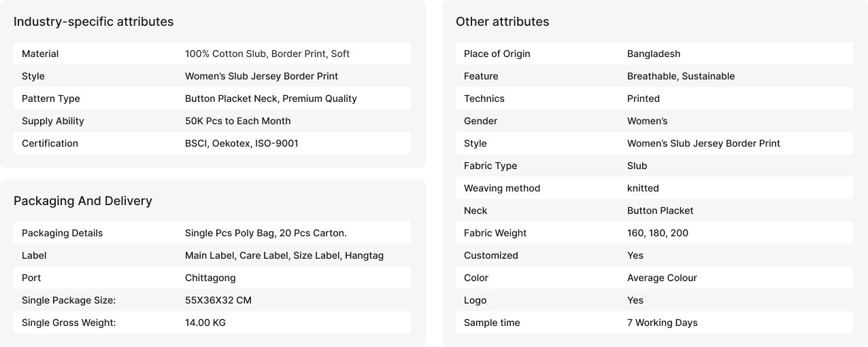Select the Pattern Type row label
Image resolution: width=868 pixels, height=347 pixels.
tap(51, 98)
